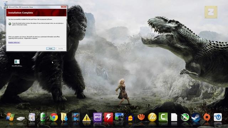Click the Microsoft Xbox 360 Accessories Setup title
This screenshot has width=228, height=128.
pyautogui.click(x=21, y=7)
